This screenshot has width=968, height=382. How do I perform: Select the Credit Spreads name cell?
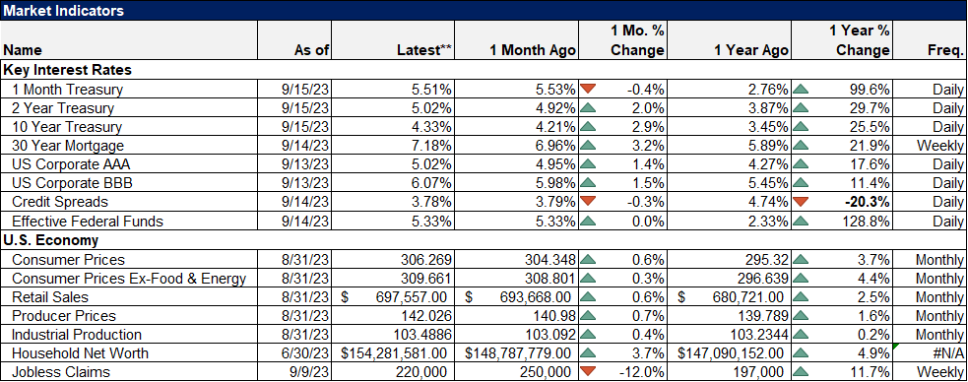(x=128, y=203)
